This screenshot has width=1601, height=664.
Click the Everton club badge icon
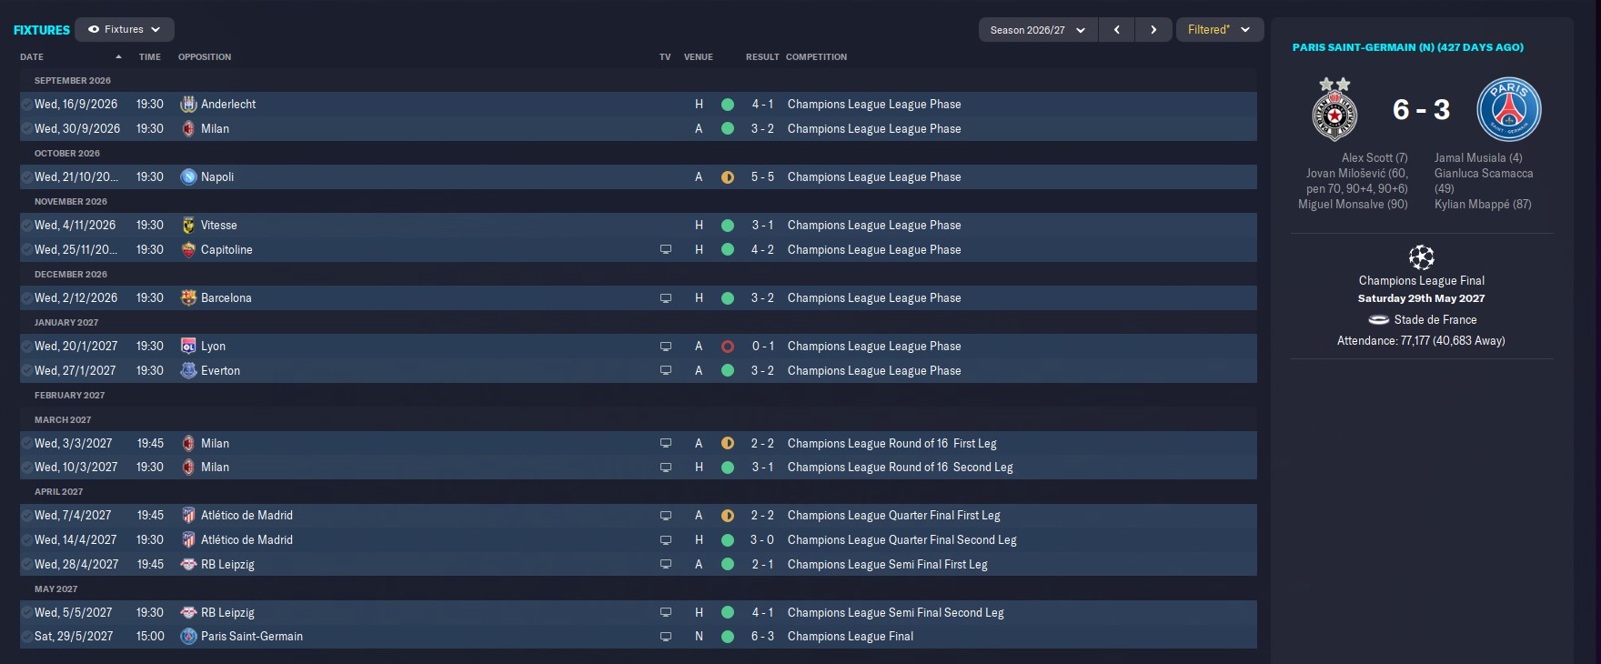pos(188,371)
